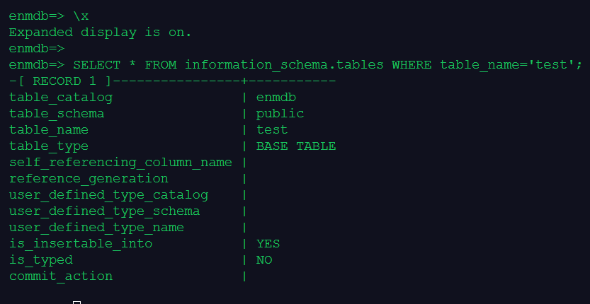Viewport: 590px width, 304px height.
Task: Click the table_type field label
Action: 49,146
